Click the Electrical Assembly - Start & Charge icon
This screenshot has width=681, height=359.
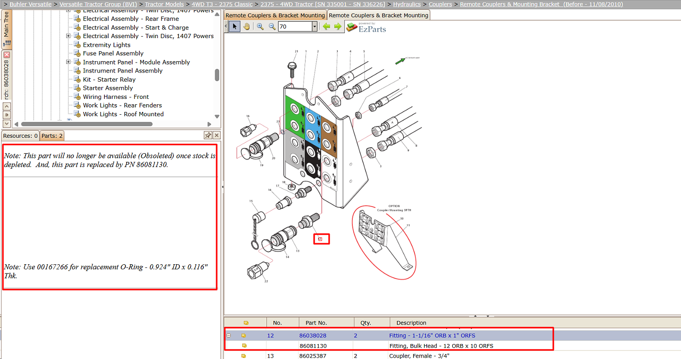click(77, 27)
